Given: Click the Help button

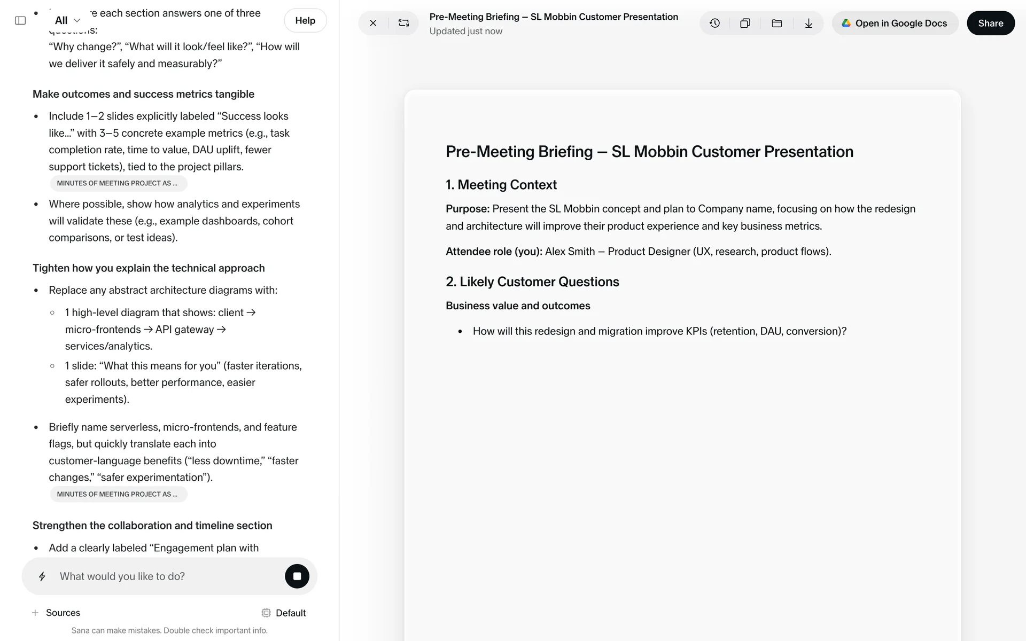Looking at the screenshot, I should tap(305, 20).
